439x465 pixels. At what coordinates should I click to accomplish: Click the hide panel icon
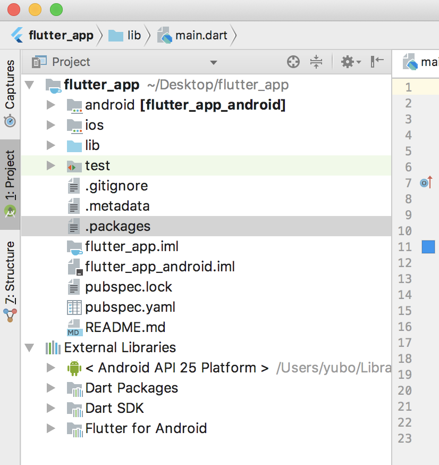pyautogui.click(x=377, y=62)
